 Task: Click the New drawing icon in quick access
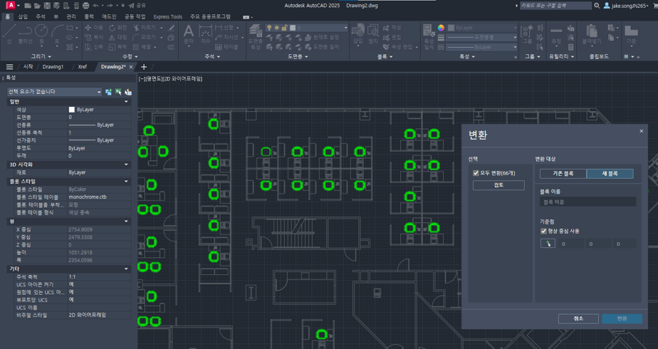28,6
